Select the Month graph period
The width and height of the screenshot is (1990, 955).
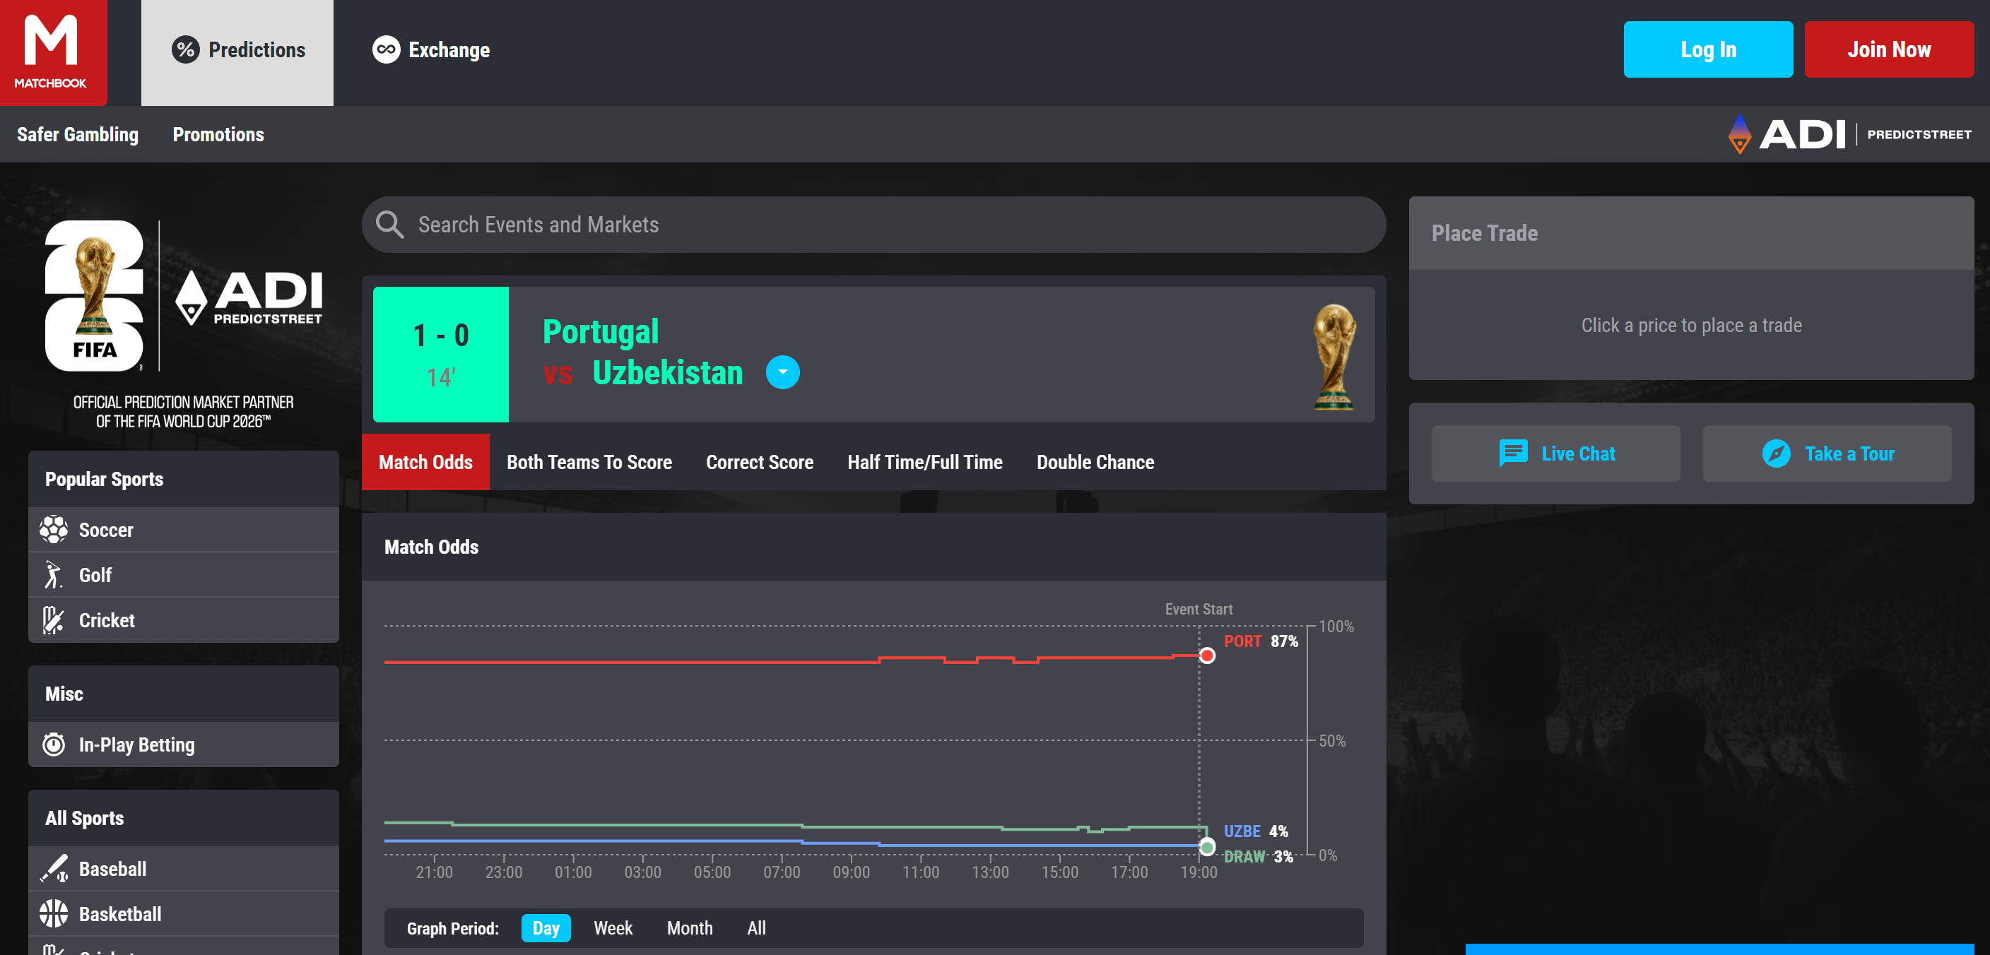689,928
